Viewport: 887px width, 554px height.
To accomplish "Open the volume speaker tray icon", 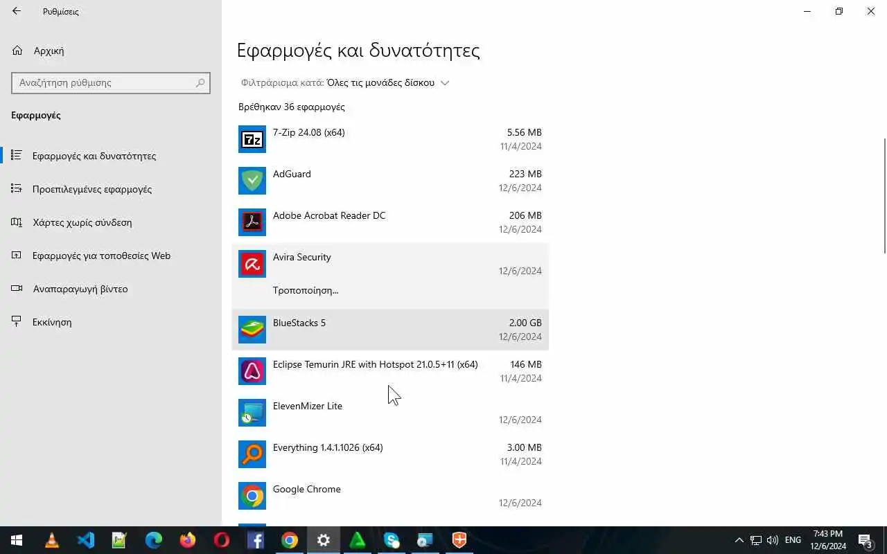I will click(x=773, y=540).
